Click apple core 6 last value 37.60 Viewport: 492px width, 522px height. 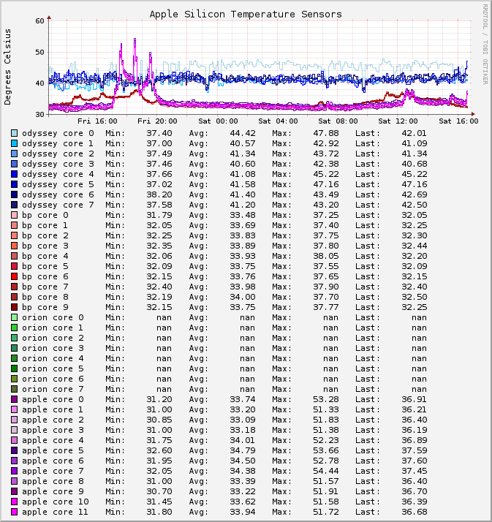click(414, 461)
